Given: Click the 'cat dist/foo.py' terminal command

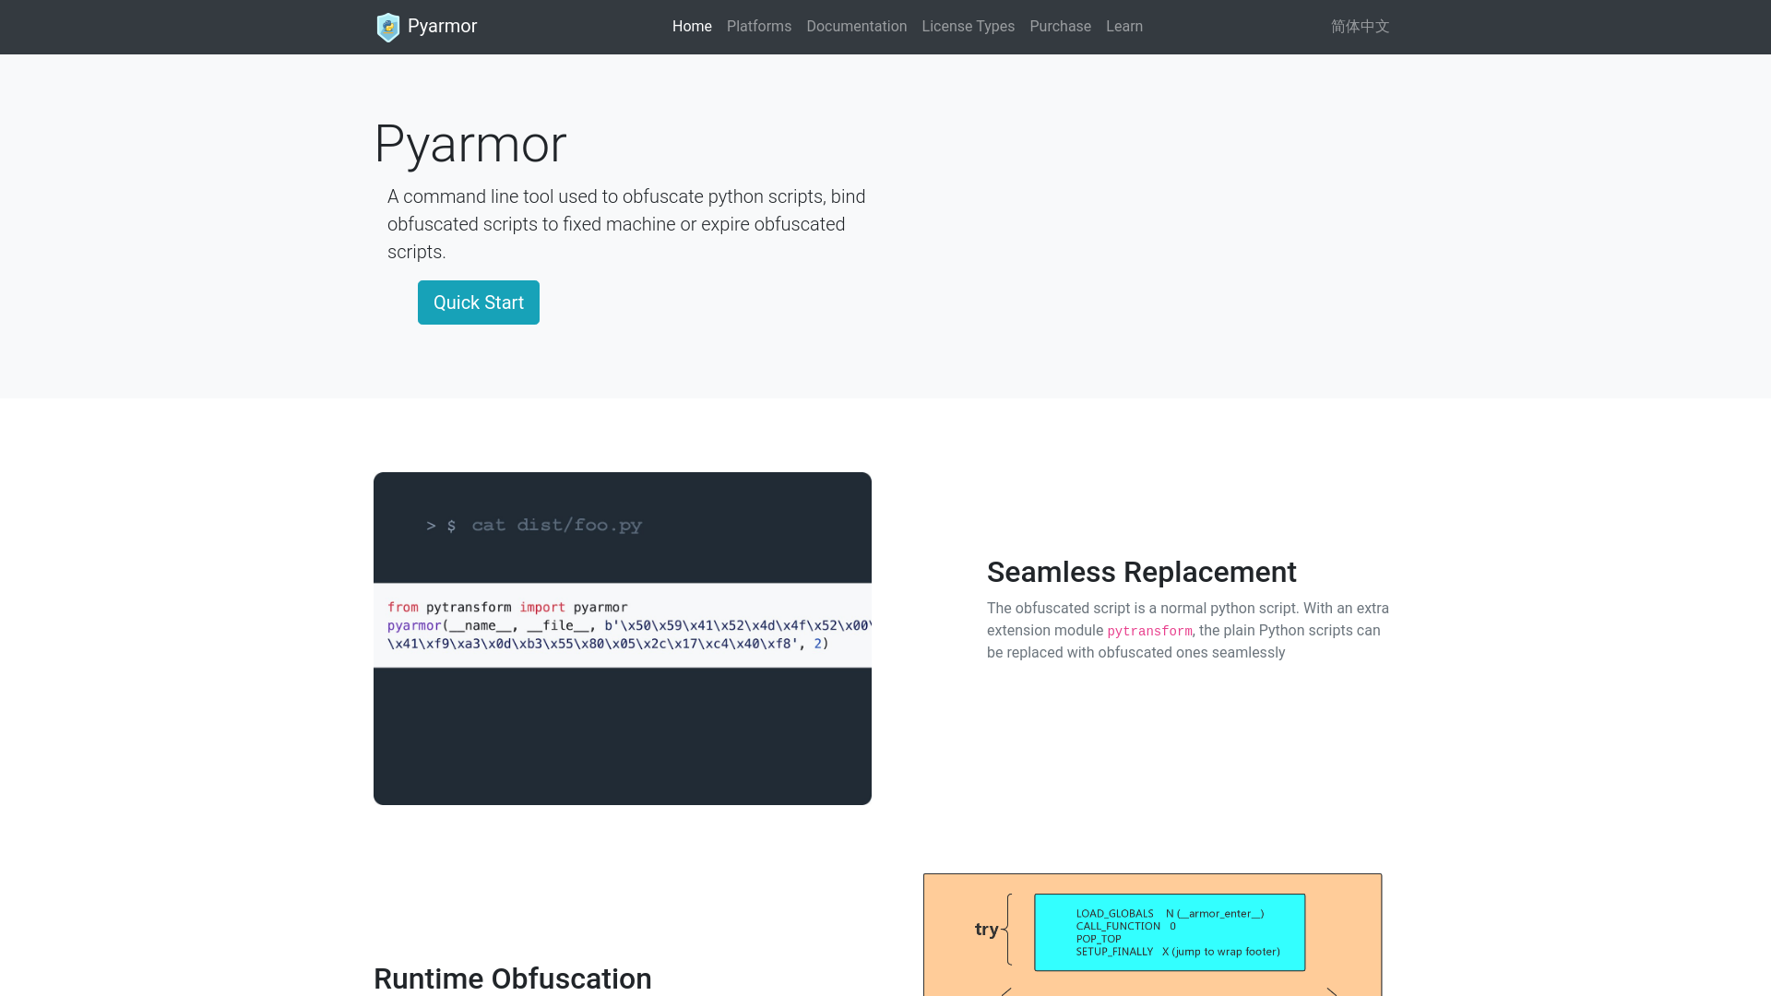Looking at the screenshot, I should tap(557, 525).
